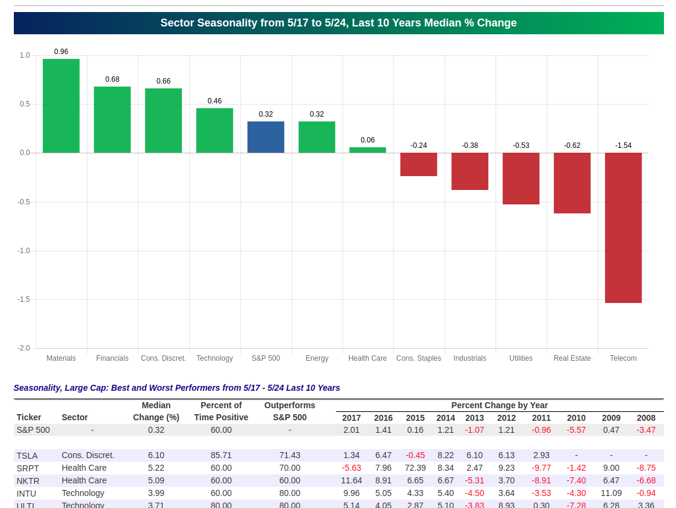Click INTU's 3.99 median change value

(x=156, y=494)
